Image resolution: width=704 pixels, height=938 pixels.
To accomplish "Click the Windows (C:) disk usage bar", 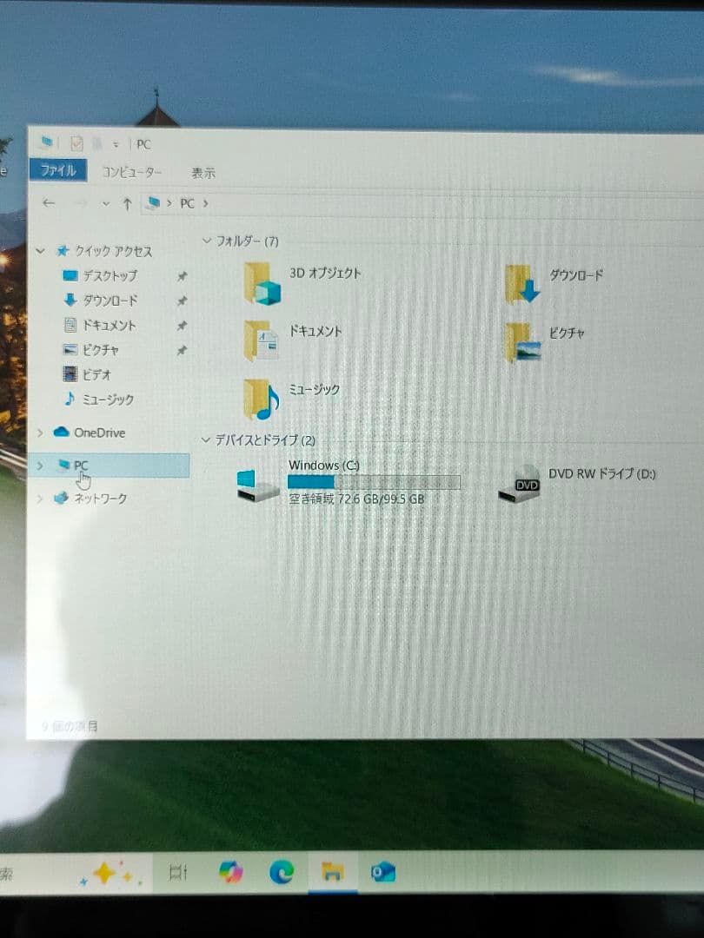I will coord(374,482).
